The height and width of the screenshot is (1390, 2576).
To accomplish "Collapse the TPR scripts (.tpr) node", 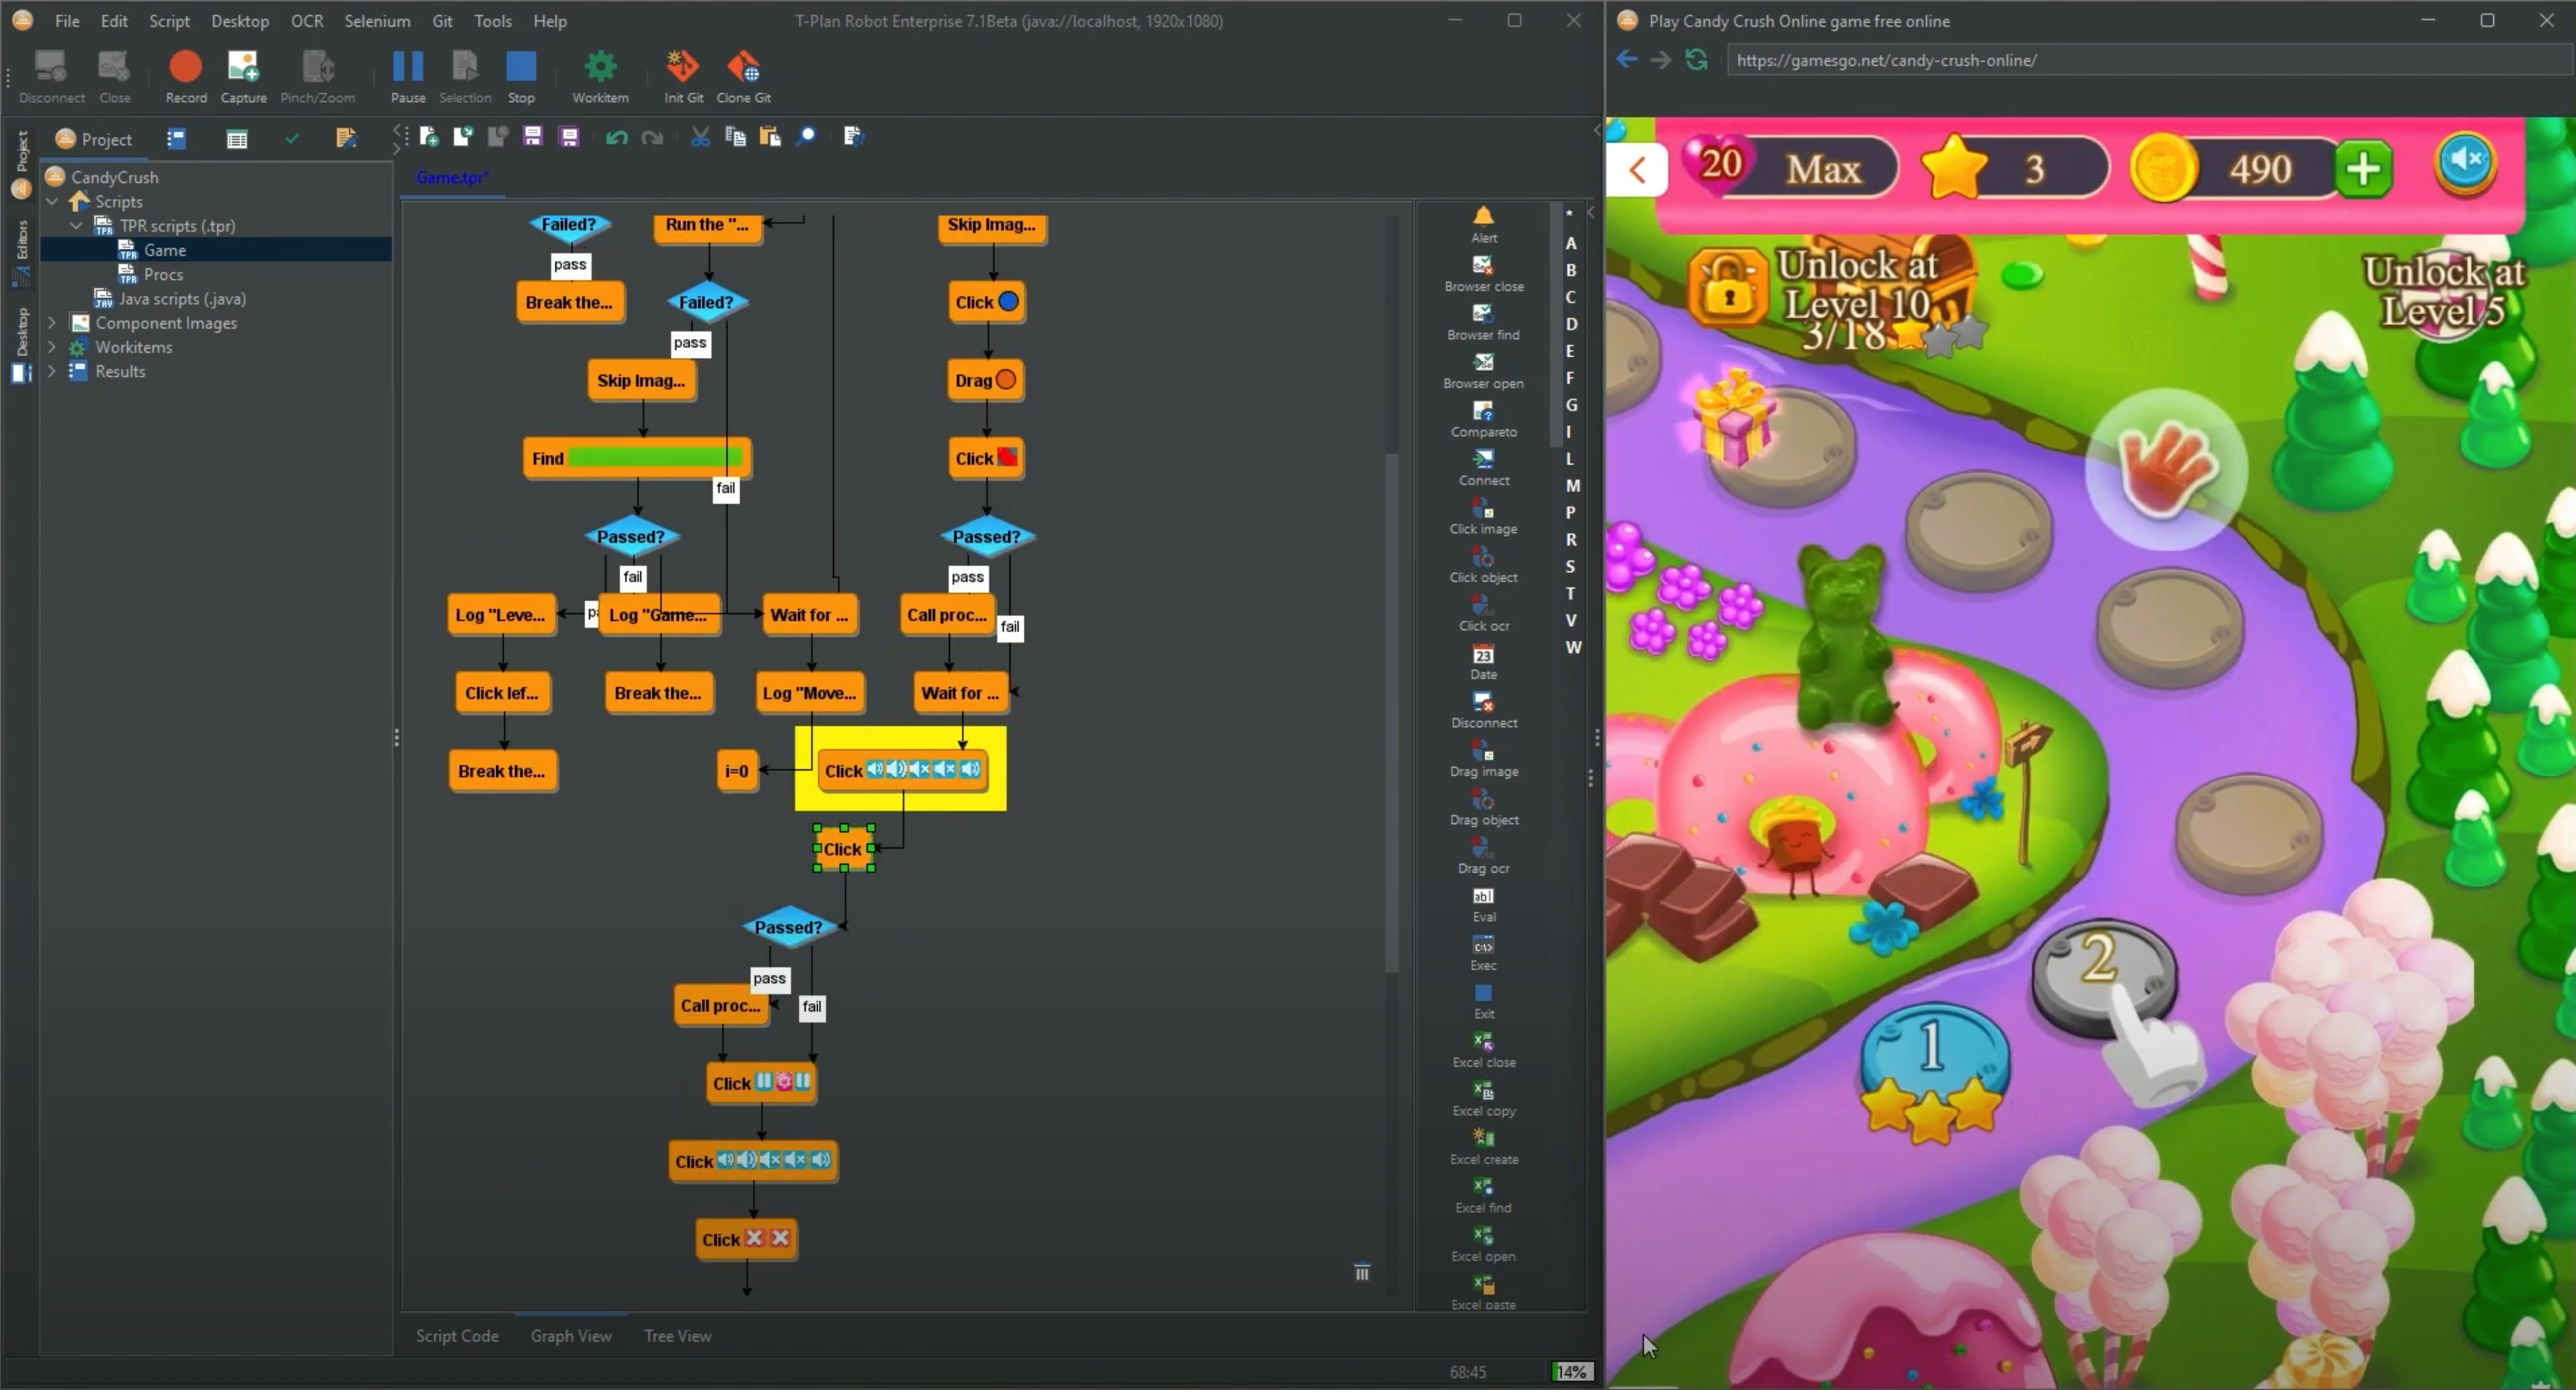I will point(76,226).
